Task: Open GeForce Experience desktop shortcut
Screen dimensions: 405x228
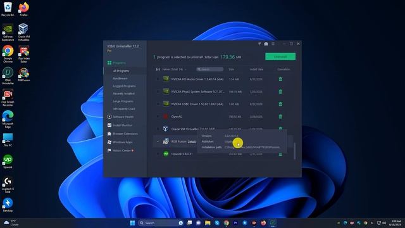Action: (x=8, y=32)
